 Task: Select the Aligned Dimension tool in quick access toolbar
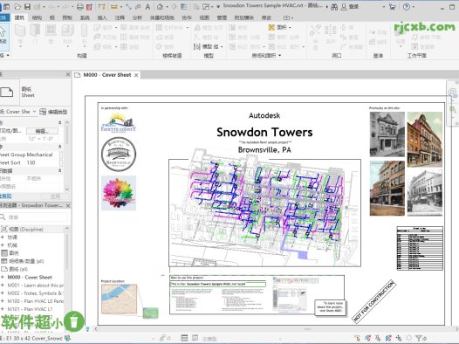pos(128,6)
